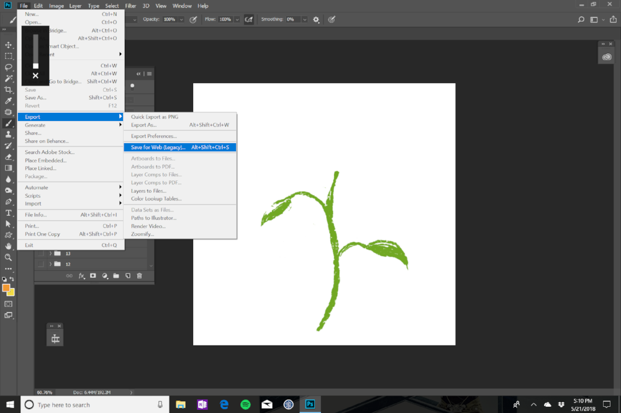Select the Custom Shape tool
Screen dimensions: 621x413
[x=8, y=235]
